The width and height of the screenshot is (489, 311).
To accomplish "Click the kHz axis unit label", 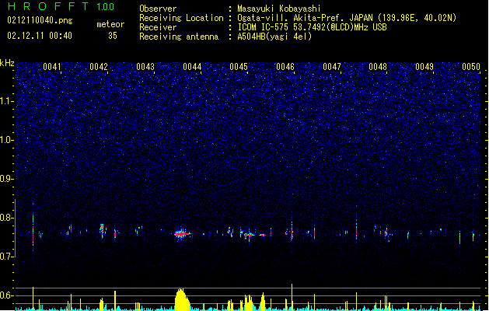I will pos(7,63).
